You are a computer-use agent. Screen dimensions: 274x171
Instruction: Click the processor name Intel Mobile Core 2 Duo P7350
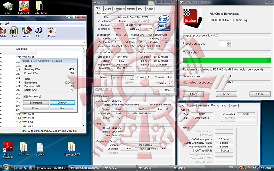point(133,17)
